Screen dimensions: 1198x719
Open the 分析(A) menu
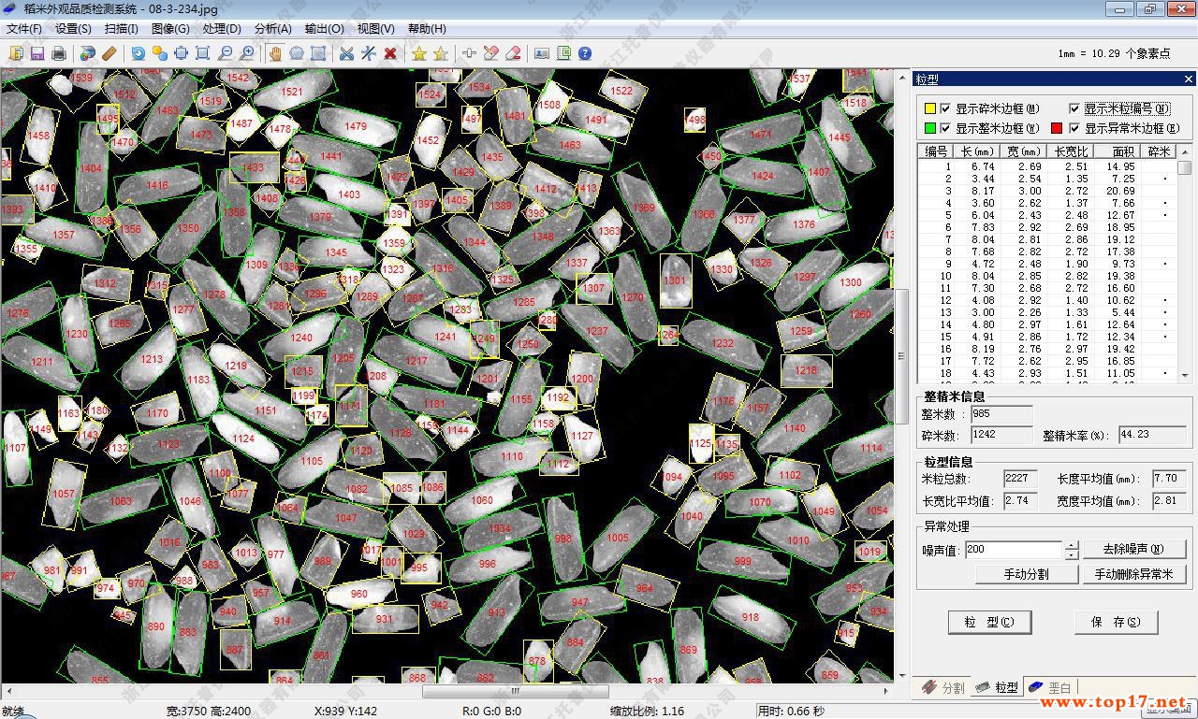click(x=272, y=29)
